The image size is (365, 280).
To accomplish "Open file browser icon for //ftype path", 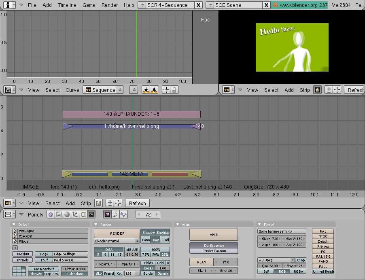I will coord(15,242).
